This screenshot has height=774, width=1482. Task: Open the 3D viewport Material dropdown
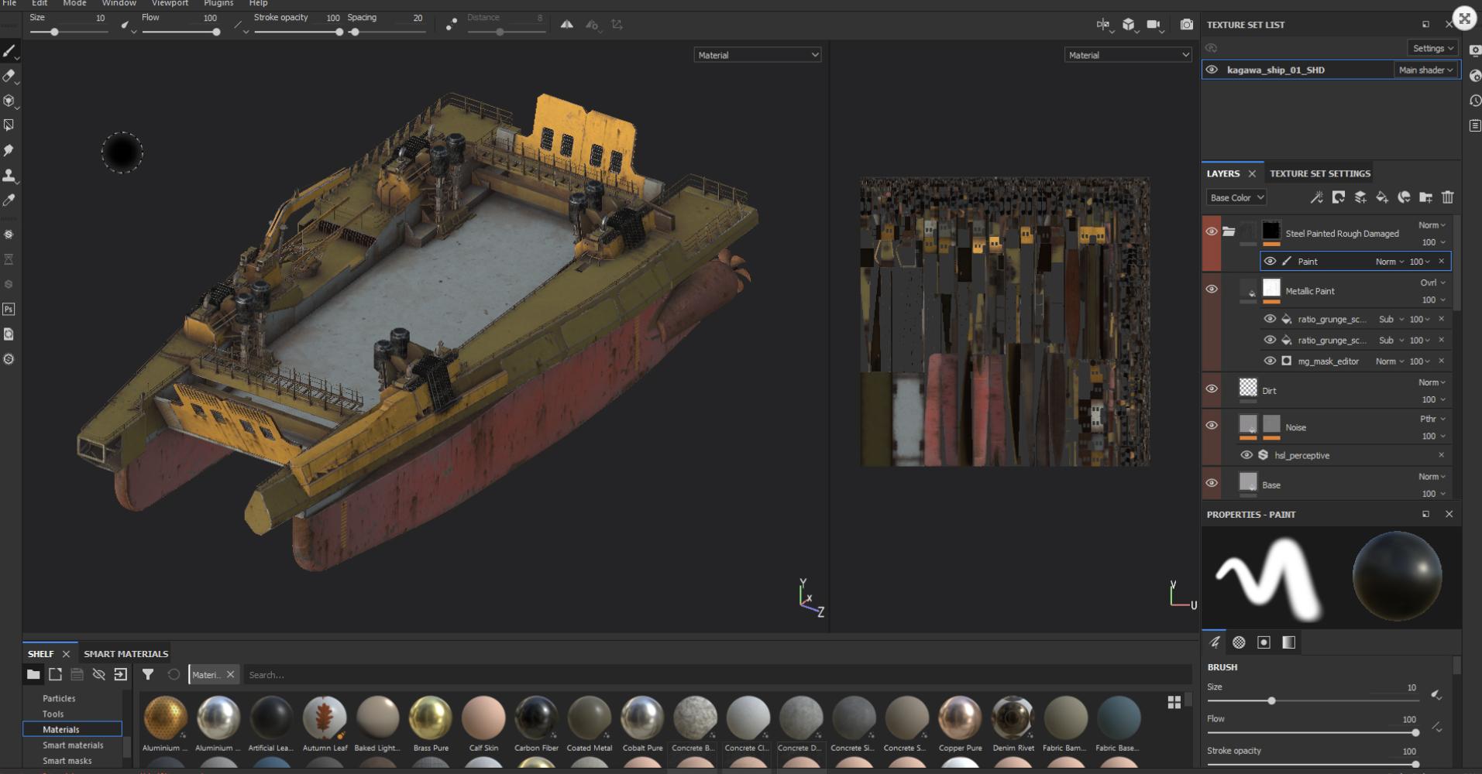[x=757, y=55]
